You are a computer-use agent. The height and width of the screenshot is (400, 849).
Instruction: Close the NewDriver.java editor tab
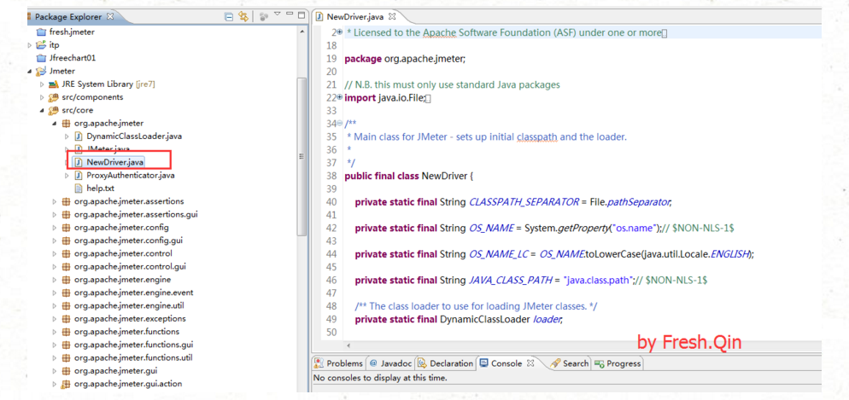[x=393, y=17]
